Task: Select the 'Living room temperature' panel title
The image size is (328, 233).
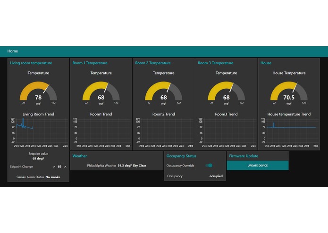Action: 31,63
